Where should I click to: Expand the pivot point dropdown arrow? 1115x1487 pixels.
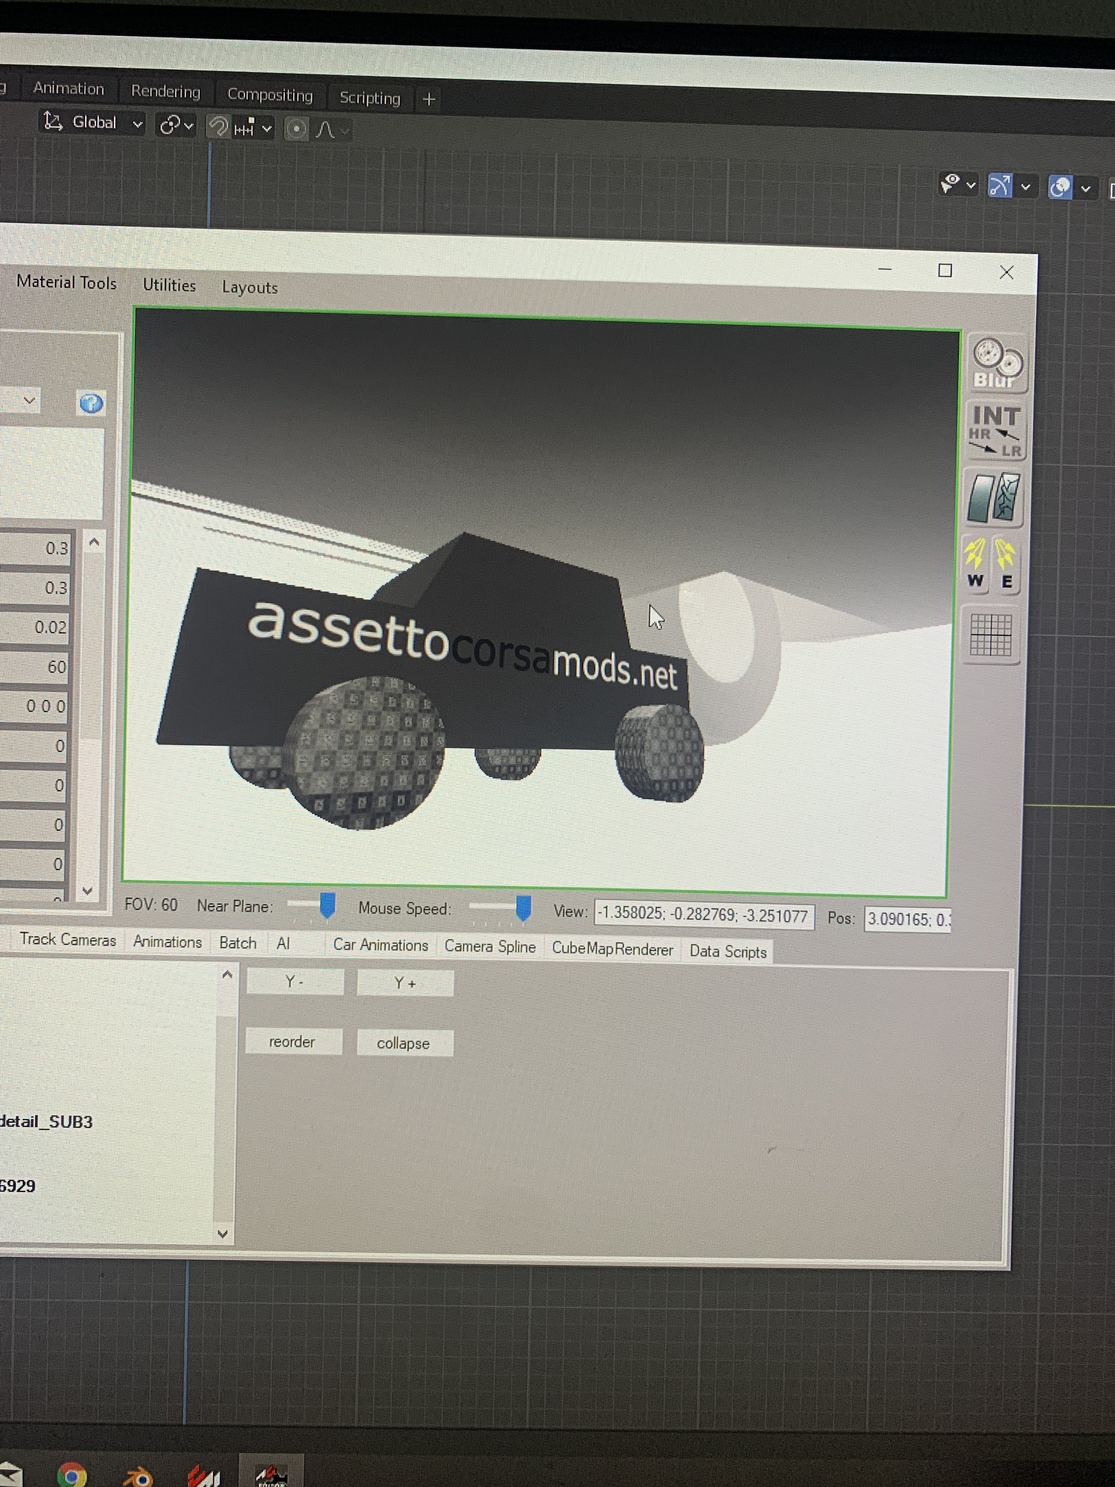coord(189,126)
